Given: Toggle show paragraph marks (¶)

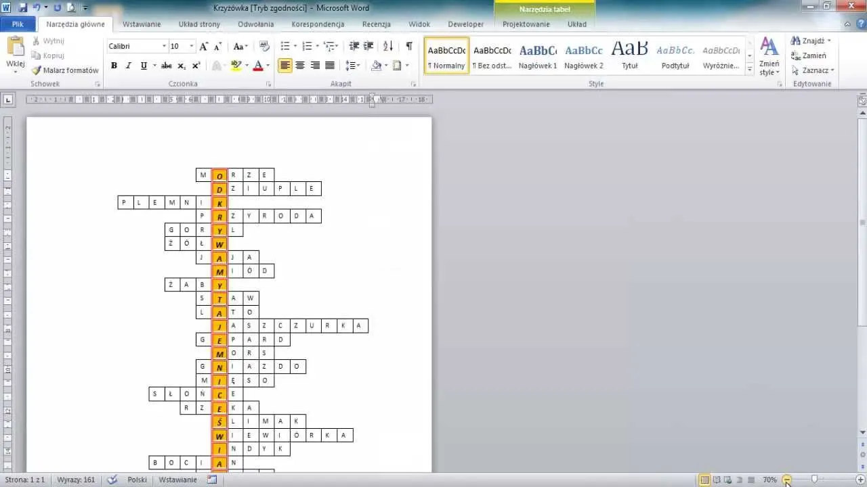Looking at the screenshot, I should 409,46.
